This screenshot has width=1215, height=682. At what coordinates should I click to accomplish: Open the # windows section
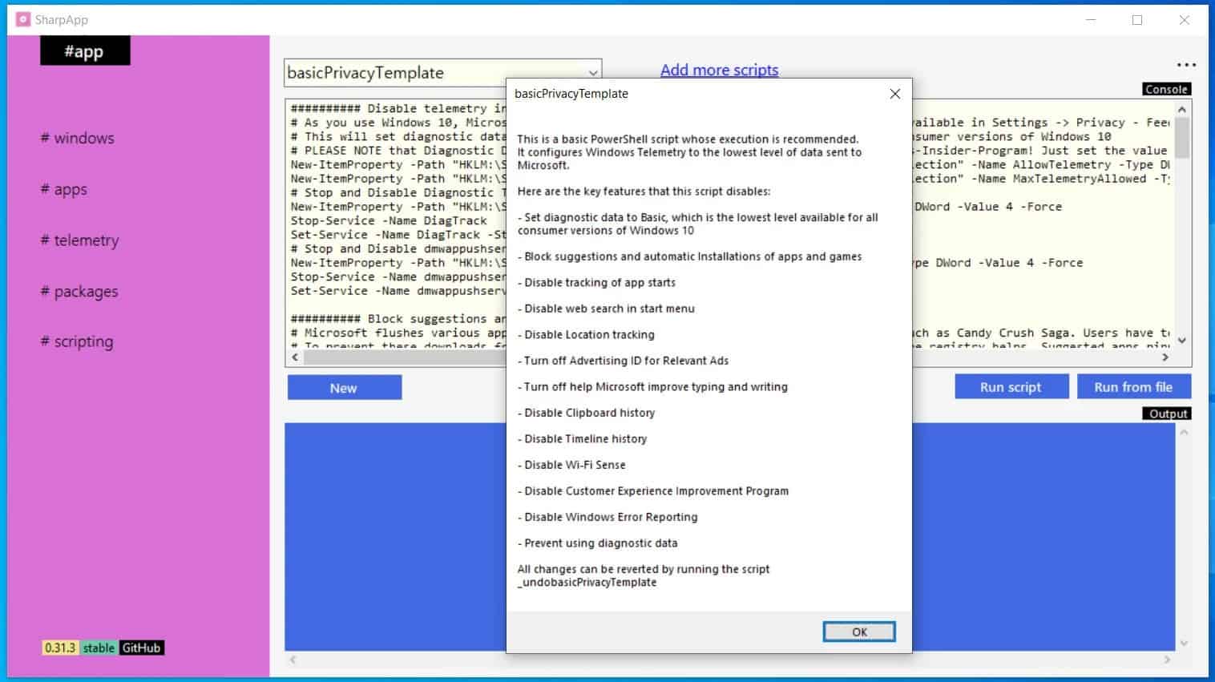coord(77,138)
